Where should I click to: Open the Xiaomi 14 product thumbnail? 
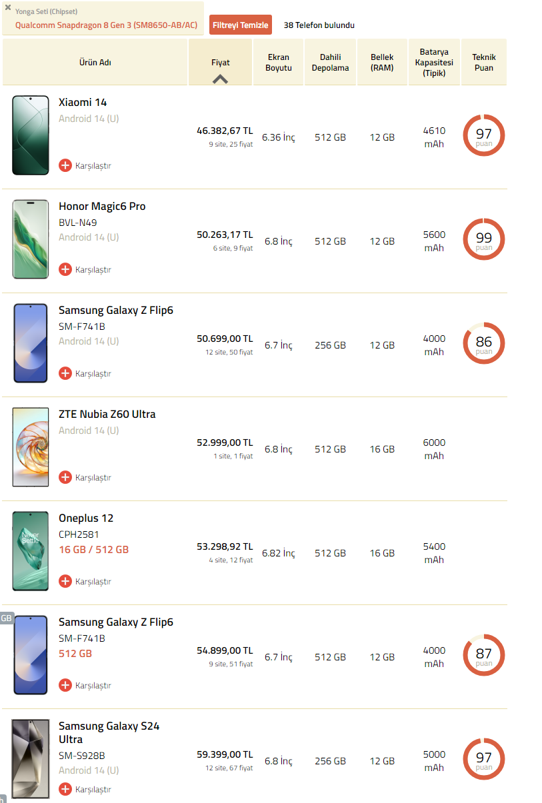[x=31, y=135]
